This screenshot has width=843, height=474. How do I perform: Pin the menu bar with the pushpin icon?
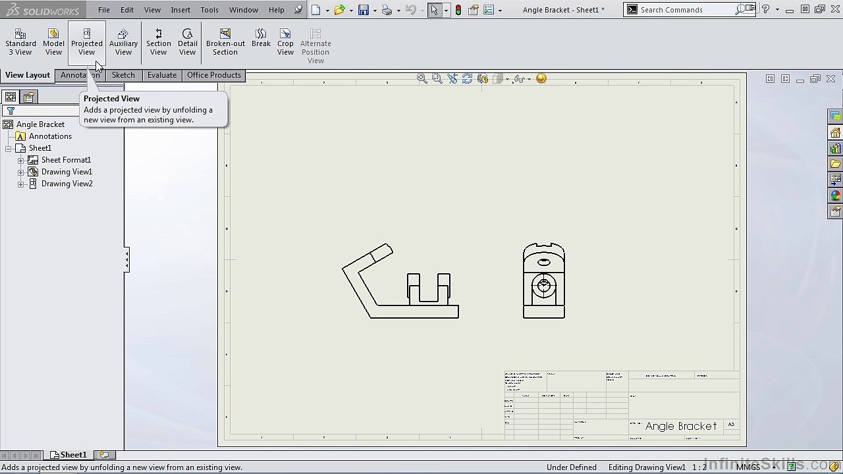point(298,10)
